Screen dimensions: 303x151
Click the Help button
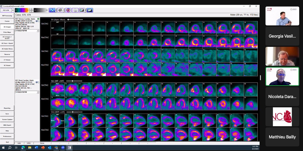point(7,131)
